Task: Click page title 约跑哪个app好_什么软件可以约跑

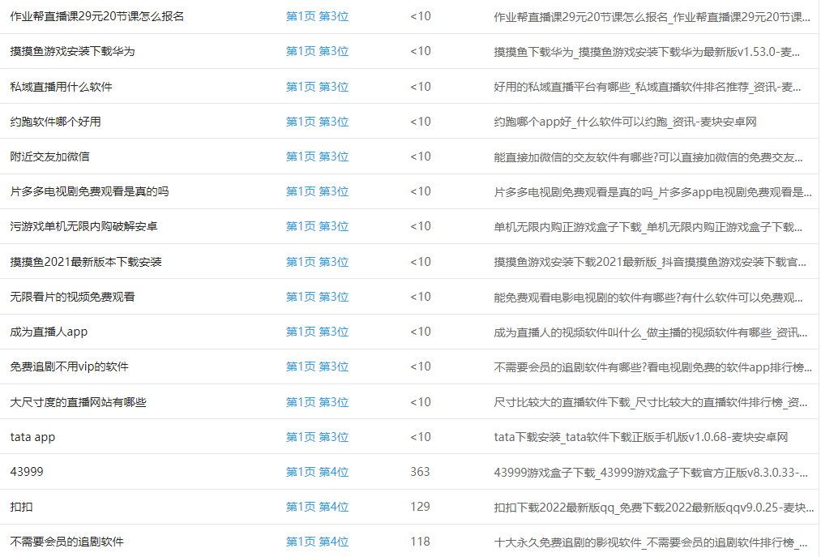Action: pyautogui.click(x=625, y=122)
